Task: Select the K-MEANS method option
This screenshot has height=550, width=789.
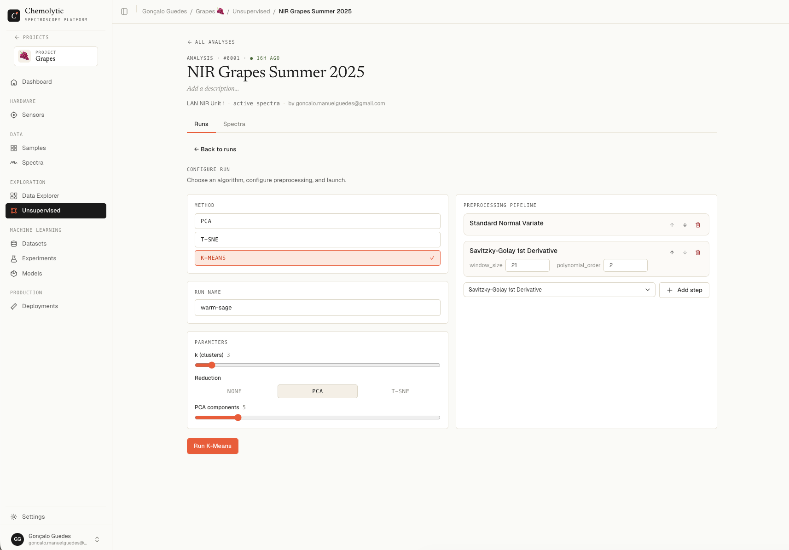Action: click(x=318, y=258)
